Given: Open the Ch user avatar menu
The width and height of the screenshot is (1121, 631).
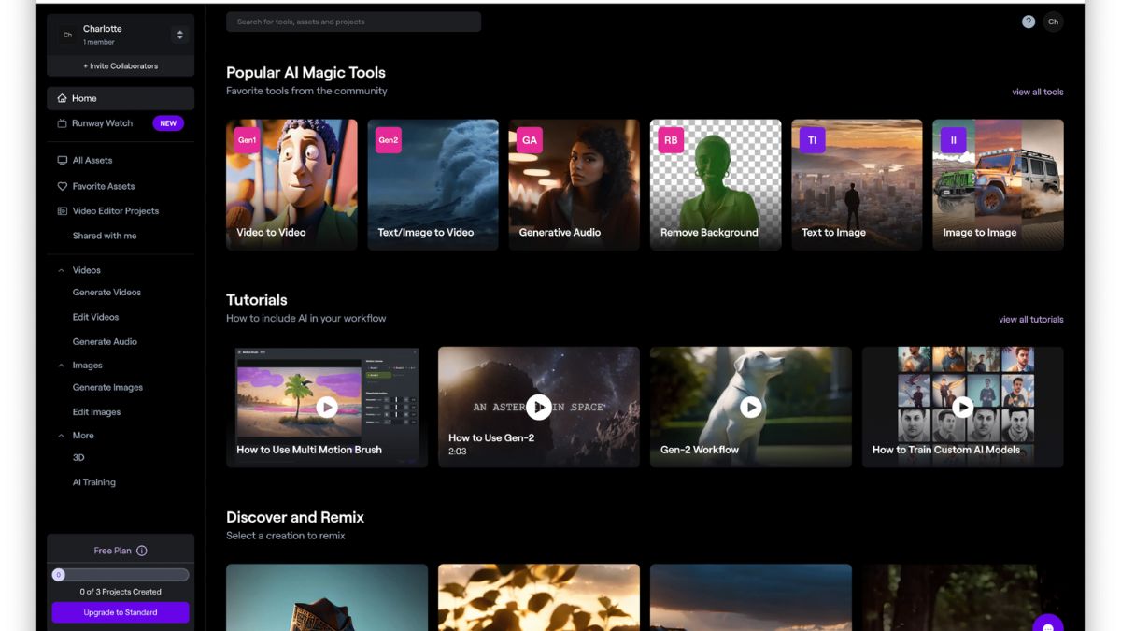Looking at the screenshot, I should (1053, 22).
